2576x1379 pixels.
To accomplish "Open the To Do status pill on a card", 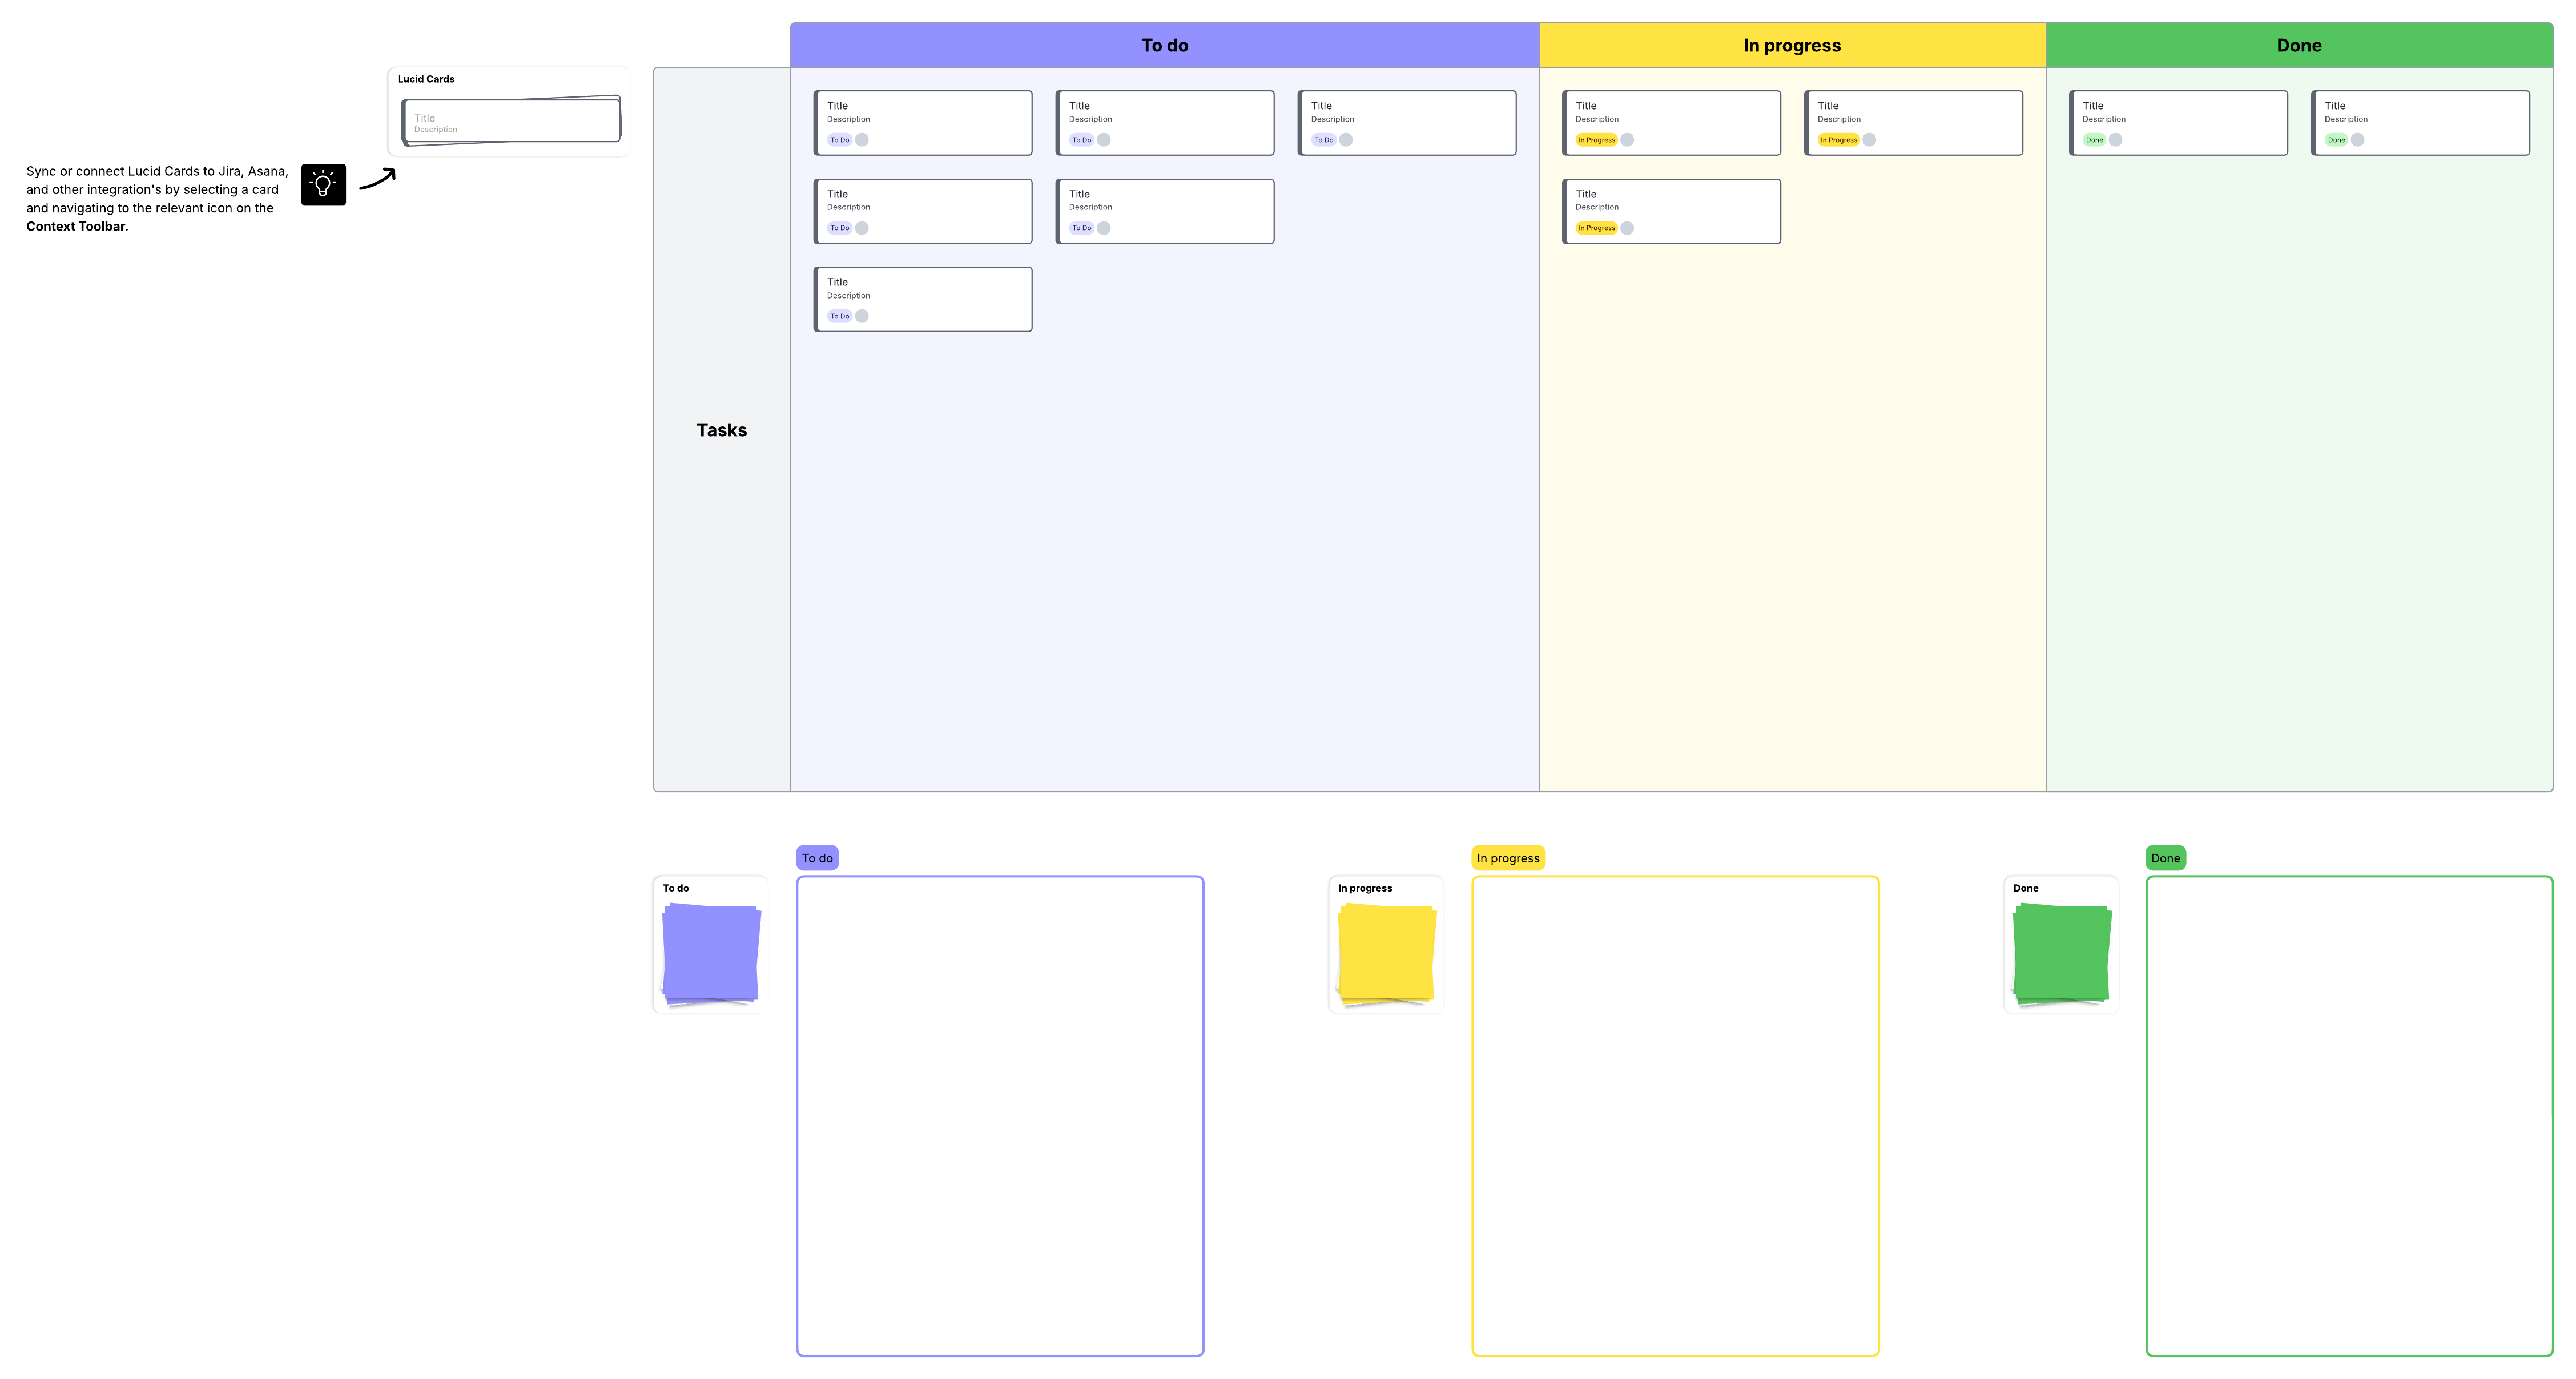I will coord(840,140).
